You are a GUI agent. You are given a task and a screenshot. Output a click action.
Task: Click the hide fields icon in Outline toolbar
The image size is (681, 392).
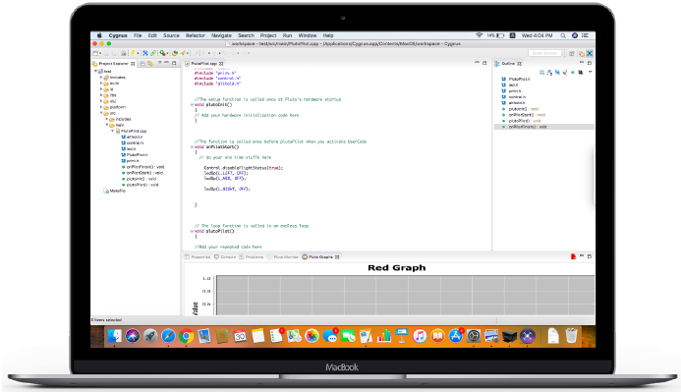557,73
